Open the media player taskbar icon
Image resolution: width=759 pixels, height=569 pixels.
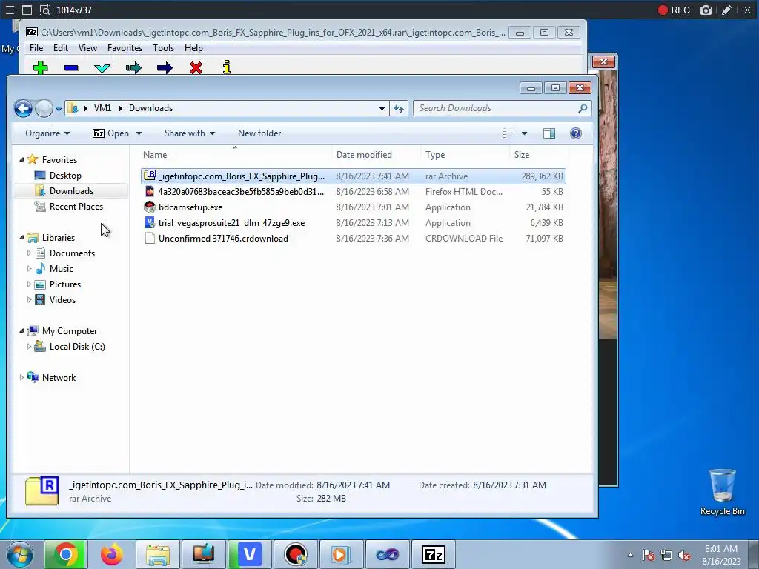[341, 554]
